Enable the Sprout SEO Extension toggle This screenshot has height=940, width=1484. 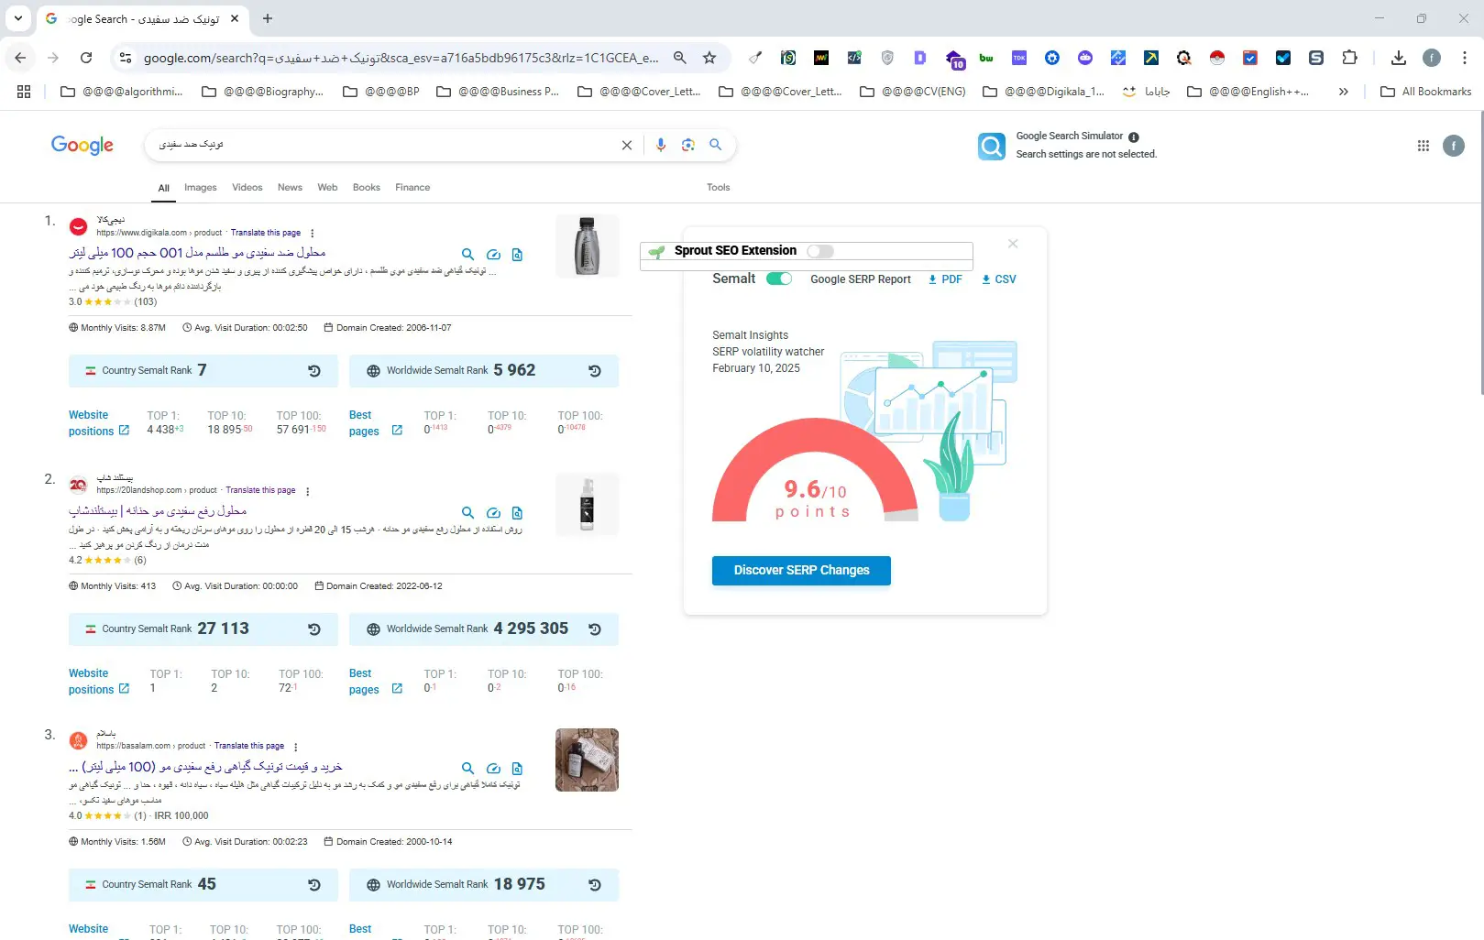tap(819, 251)
